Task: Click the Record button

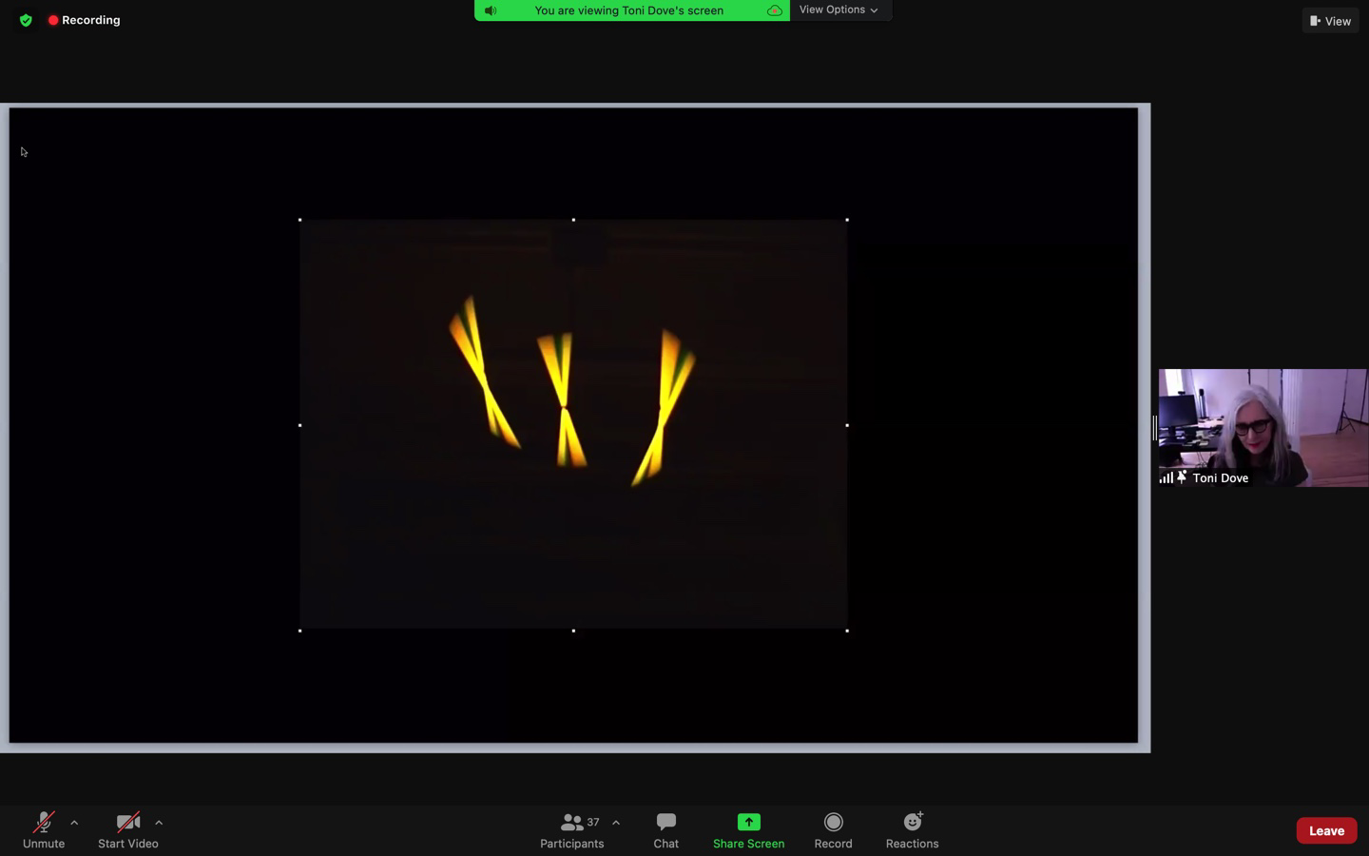Action: click(834, 830)
